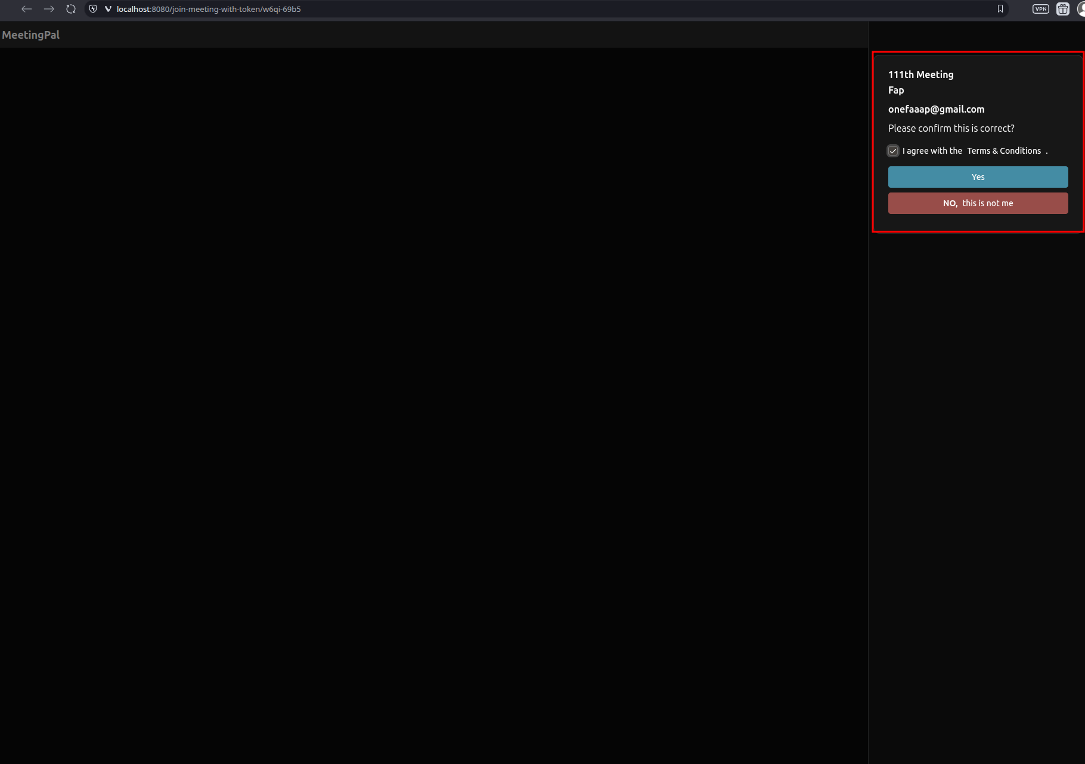Confirm identity with the Yes button
Image resolution: width=1085 pixels, height=764 pixels.
click(978, 177)
